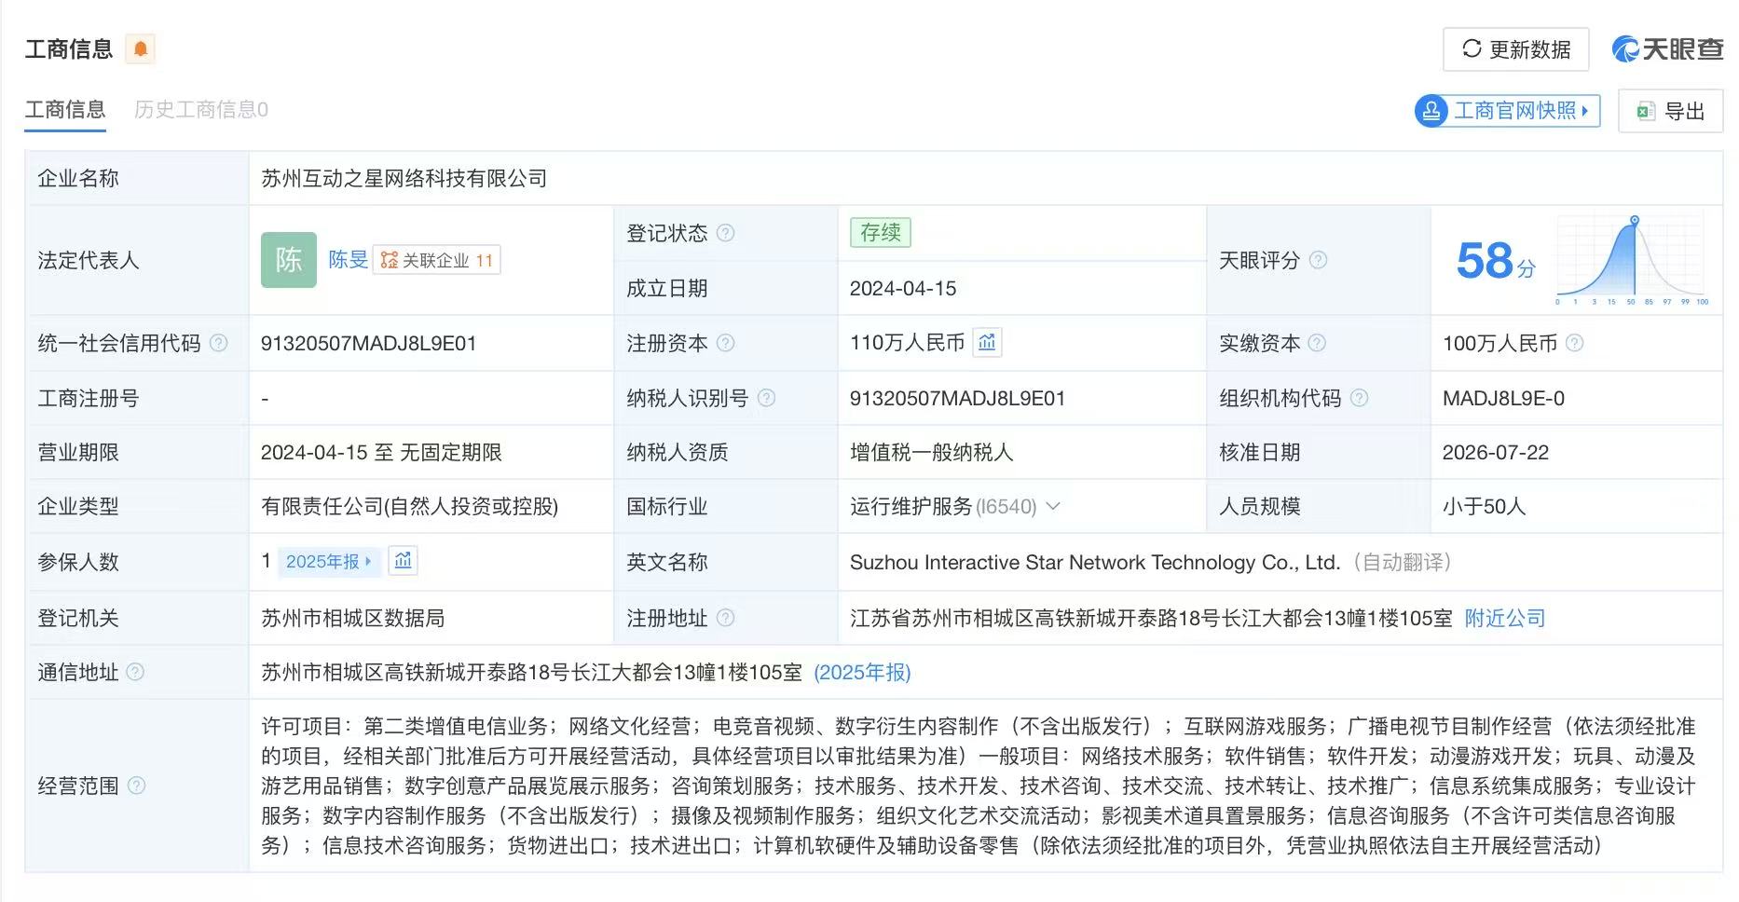Click the orange bell notification icon
The image size is (1739, 902).
(141, 48)
